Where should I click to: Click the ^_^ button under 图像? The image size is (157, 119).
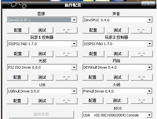[67, 30]
